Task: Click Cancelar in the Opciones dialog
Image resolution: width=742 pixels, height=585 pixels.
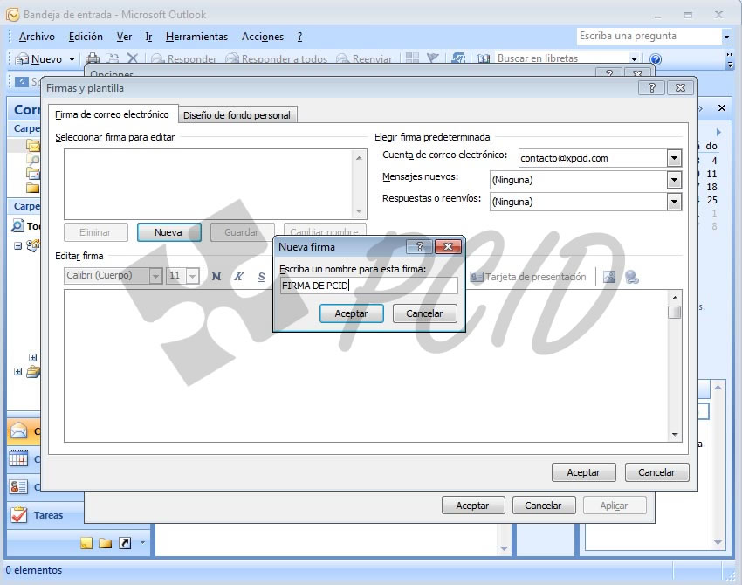Action: tap(544, 506)
